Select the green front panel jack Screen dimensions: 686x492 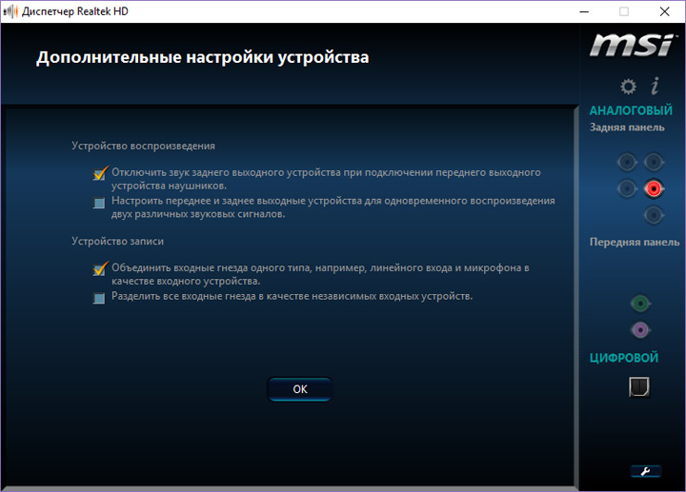640,304
